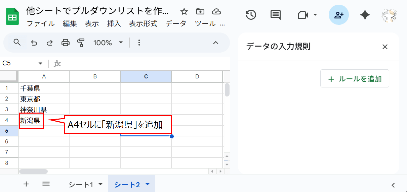Click the scroll right arrow

[x=220, y=172]
